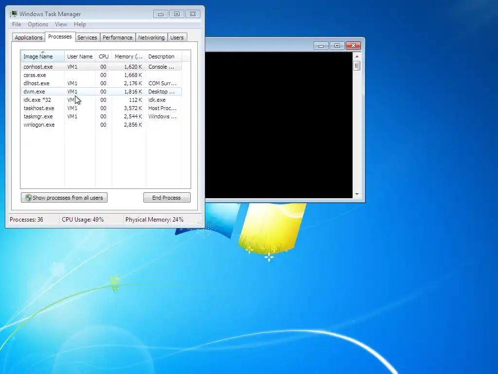The width and height of the screenshot is (498, 374).
Task: Open the Performance tab
Action: [x=117, y=37]
